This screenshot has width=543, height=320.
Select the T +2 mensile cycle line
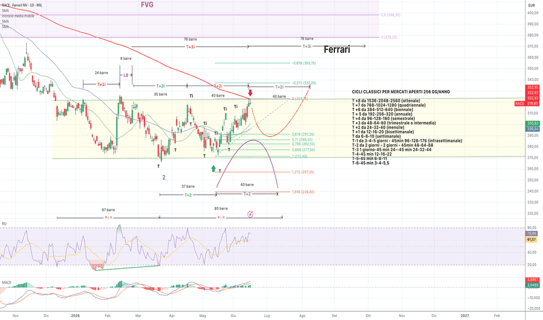378,127
